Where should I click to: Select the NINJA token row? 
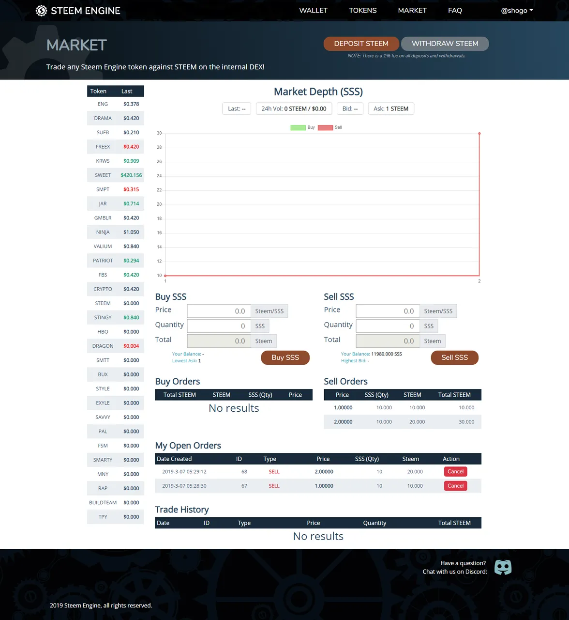click(x=116, y=232)
